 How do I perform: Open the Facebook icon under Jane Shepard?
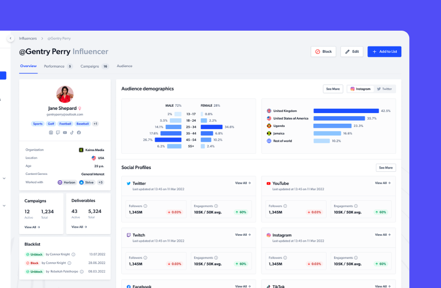pyautogui.click(x=79, y=133)
